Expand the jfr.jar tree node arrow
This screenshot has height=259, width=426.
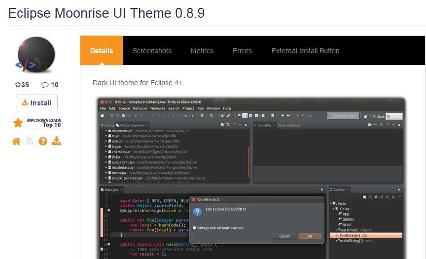pos(106,157)
